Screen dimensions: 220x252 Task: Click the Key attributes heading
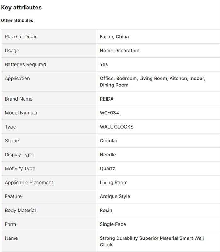(x=21, y=8)
